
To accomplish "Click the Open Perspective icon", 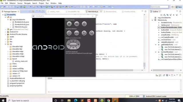I will (x=172, y=7).
